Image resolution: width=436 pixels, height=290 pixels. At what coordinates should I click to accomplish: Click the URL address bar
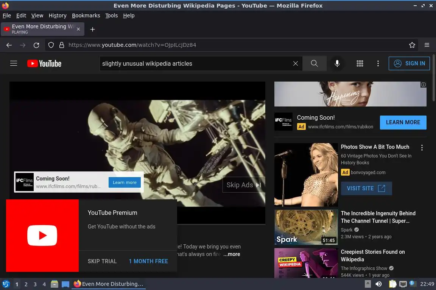tap(231, 45)
